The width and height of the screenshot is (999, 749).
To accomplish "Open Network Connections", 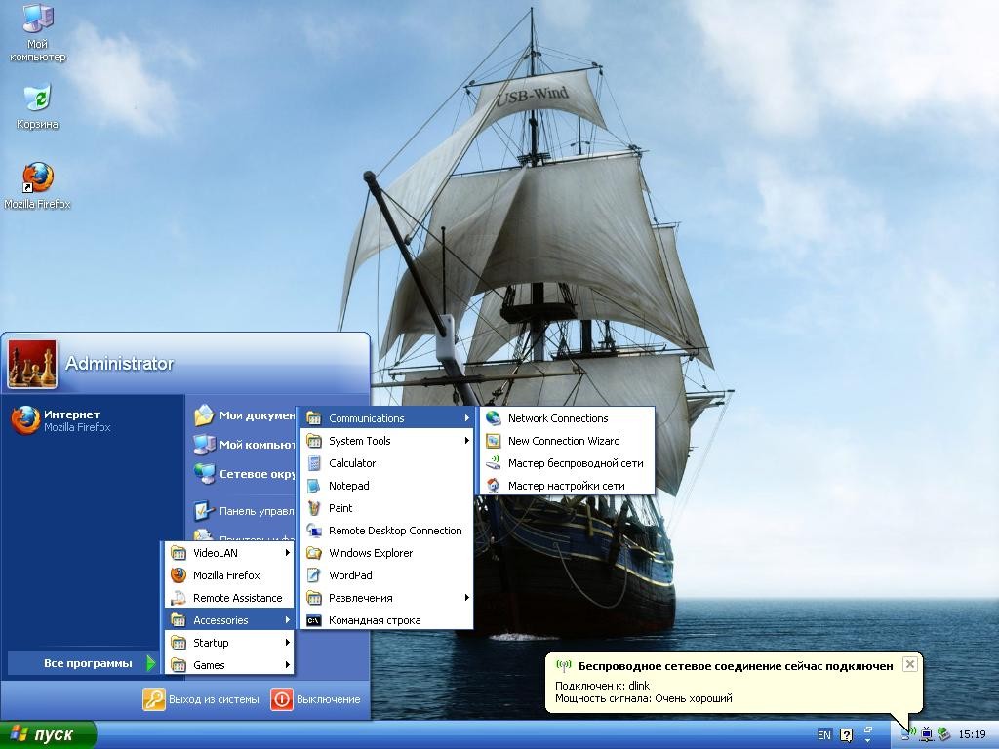I will point(567,418).
